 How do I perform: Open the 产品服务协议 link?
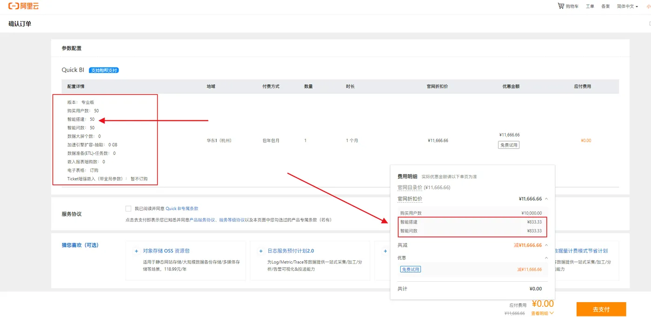pyautogui.click(x=202, y=220)
